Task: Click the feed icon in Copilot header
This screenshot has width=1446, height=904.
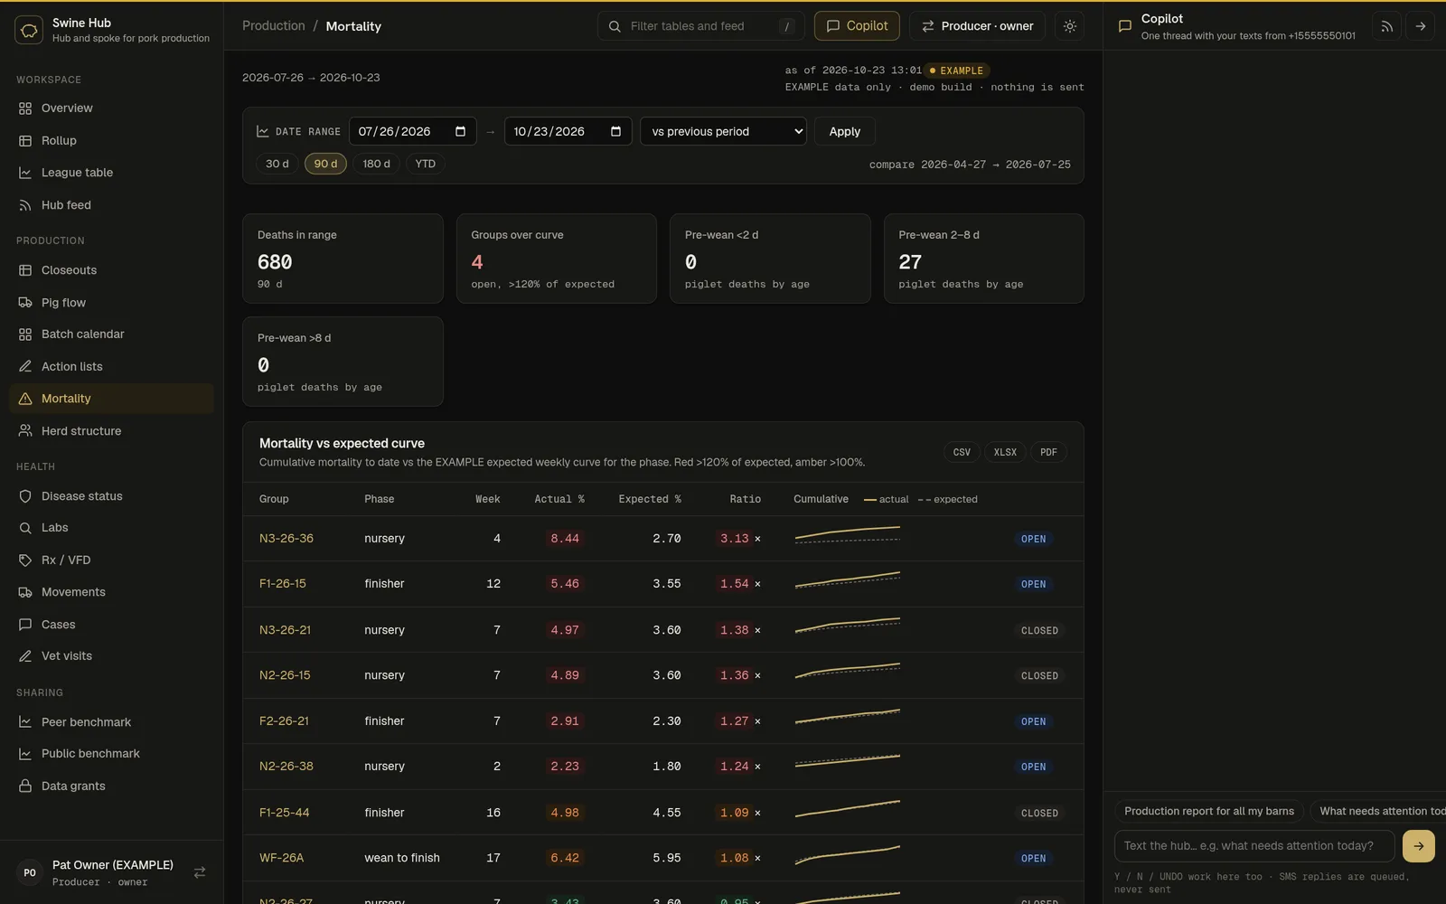Action: coord(1386,26)
